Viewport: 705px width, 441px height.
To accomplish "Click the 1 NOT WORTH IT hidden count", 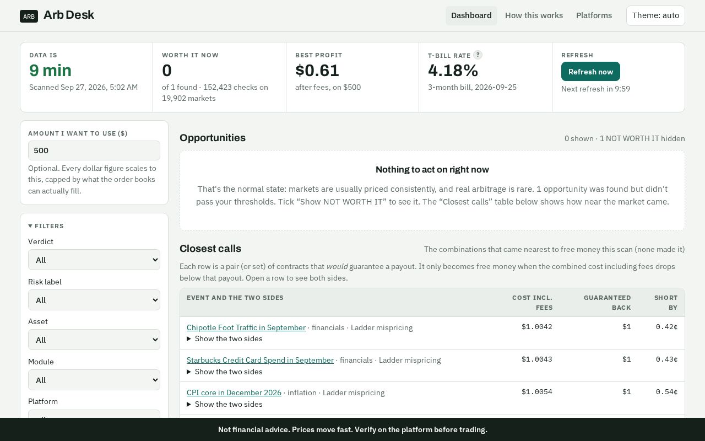I will 642,138.
